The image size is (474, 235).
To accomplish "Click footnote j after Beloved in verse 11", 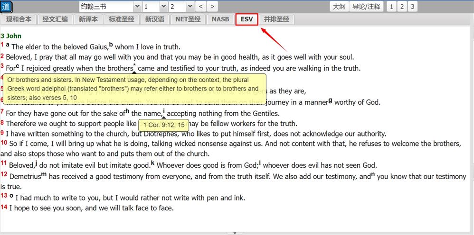I will click(x=36, y=164).
